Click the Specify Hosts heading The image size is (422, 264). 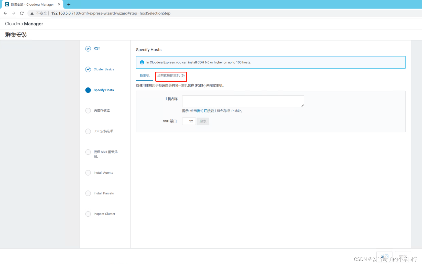coord(149,50)
